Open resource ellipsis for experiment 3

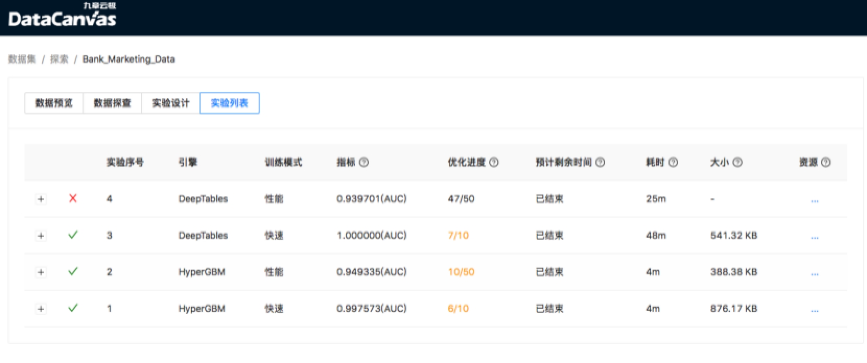pos(814,237)
